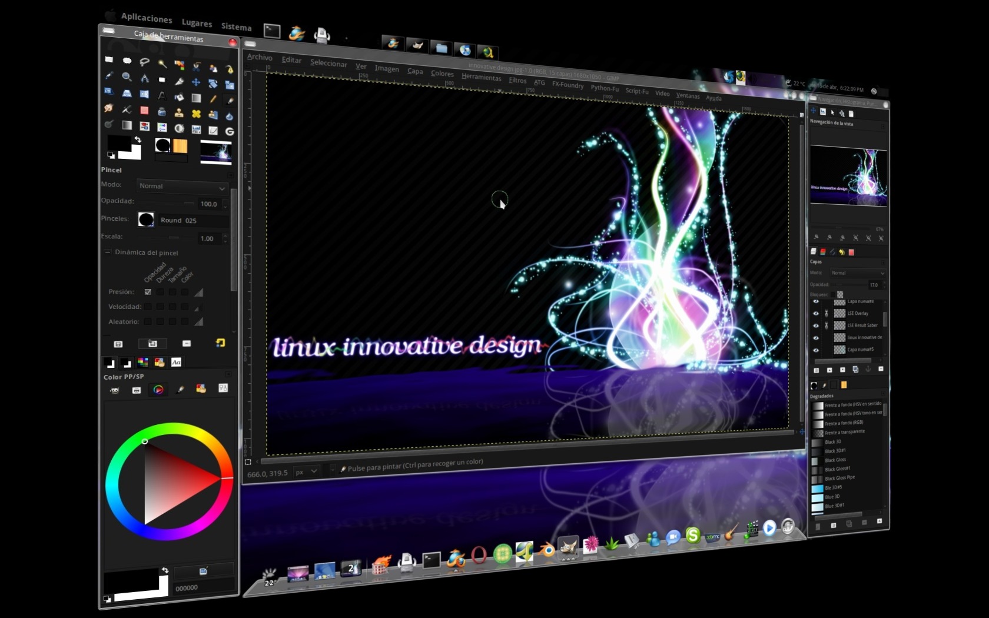Select the Pencil tool
The image size is (989, 618).
pos(213,99)
